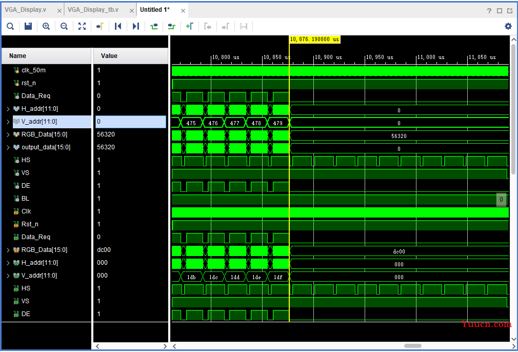Zoom out of the waveform
Screen dimensions: 518x352
(64, 26)
